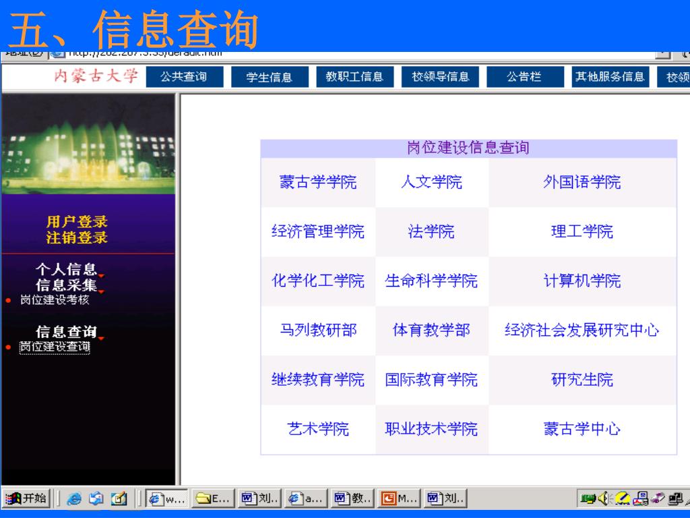Switch to the '教..' Word taskbar window
The image size is (690, 518).
click(x=352, y=498)
